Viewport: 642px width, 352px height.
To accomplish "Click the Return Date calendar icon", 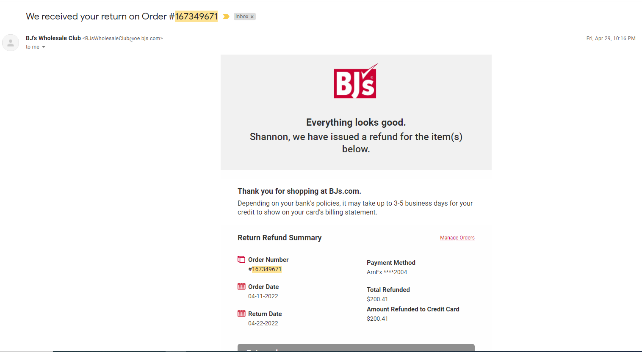I will (x=241, y=313).
